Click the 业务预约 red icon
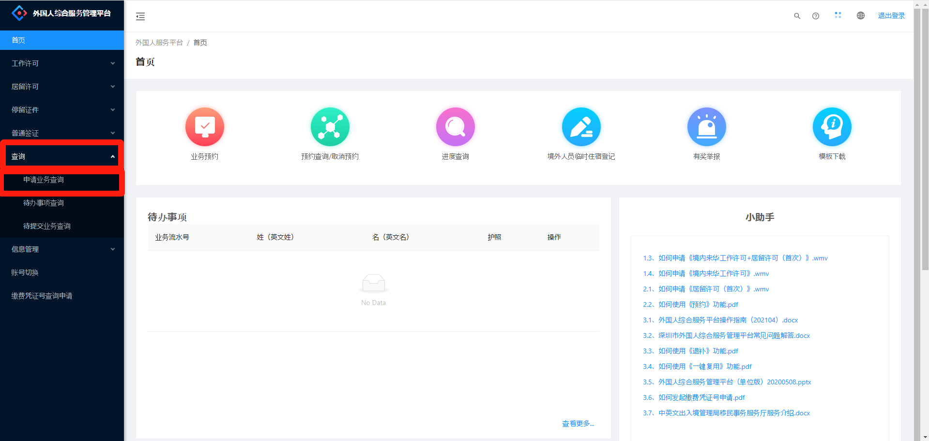929x441 pixels. pyautogui.click(x=204, y=127)
